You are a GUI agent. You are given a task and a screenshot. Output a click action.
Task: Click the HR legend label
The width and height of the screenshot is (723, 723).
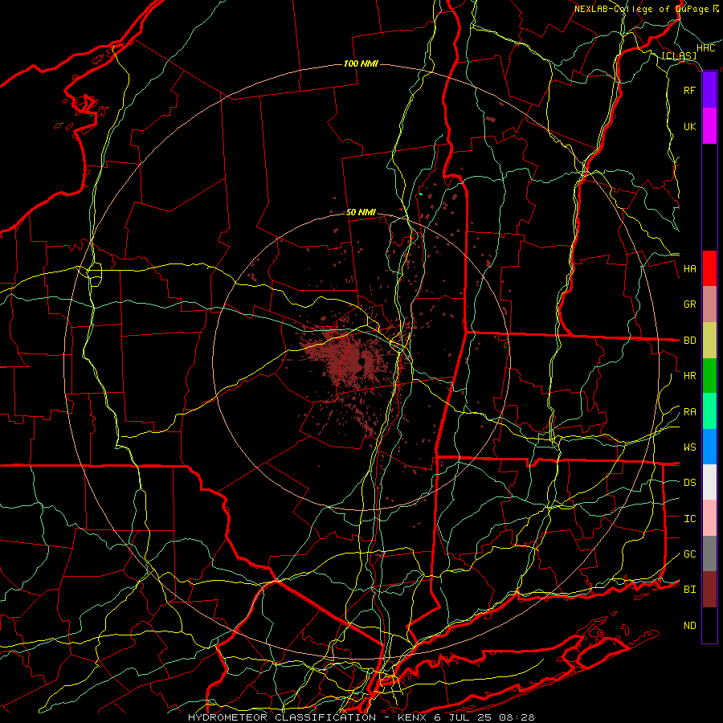pyautogui.click(x=689, y=376)
